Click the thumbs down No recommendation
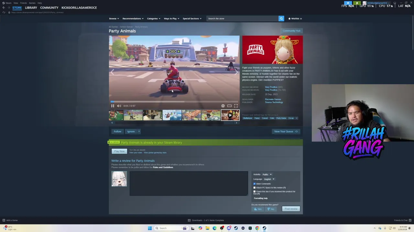Image resolution: width=414 pixels, height=232 pixels. point(271,209)
